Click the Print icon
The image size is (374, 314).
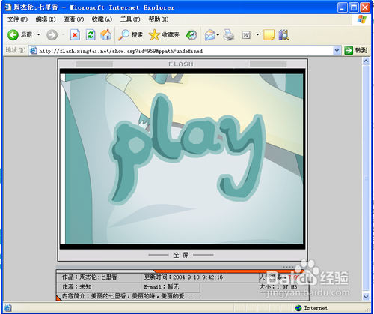coord(229,35)
